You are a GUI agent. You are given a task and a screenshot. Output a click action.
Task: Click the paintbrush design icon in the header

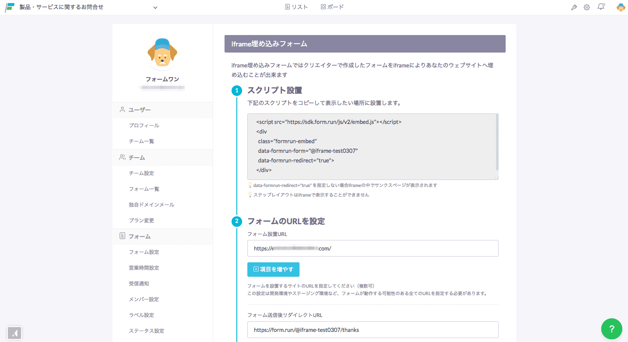[x=574, y=7]
